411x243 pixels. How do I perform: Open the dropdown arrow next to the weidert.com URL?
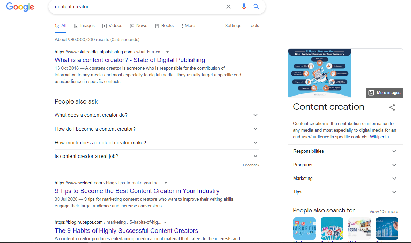point(166,183)
